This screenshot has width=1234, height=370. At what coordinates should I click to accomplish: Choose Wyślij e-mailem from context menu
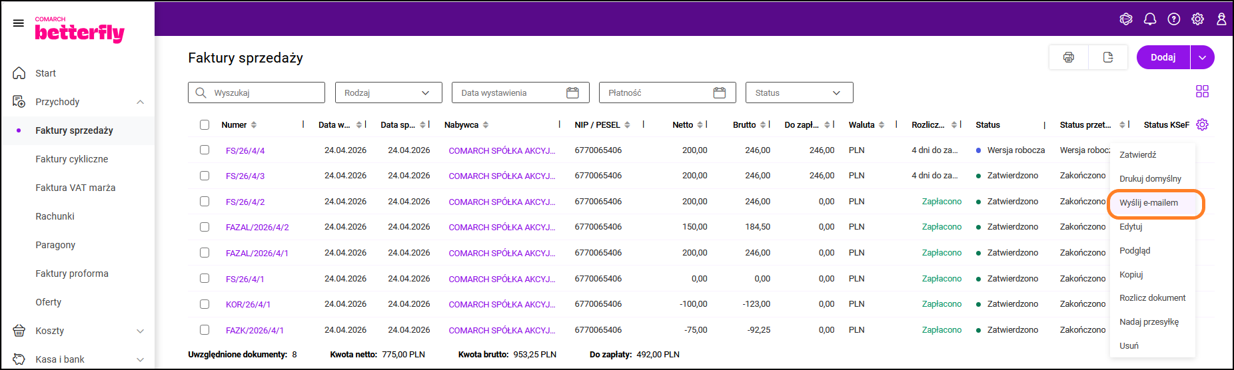1149,203
